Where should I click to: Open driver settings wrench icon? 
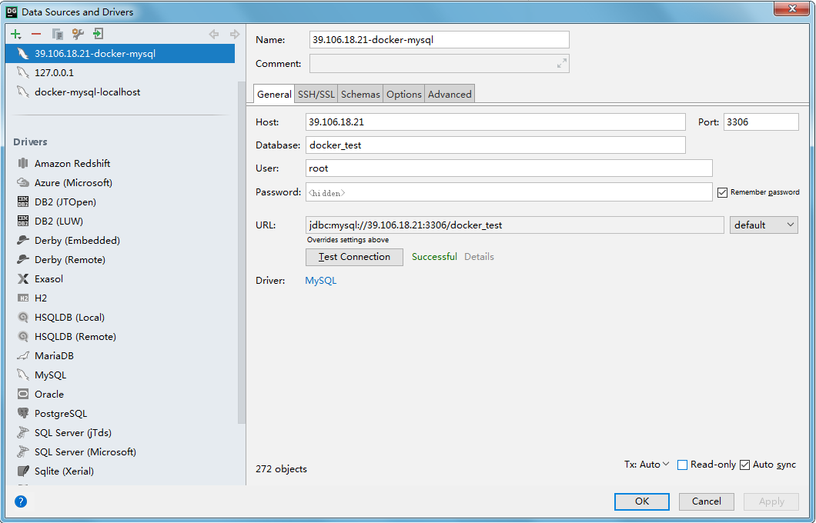point(78,35)
